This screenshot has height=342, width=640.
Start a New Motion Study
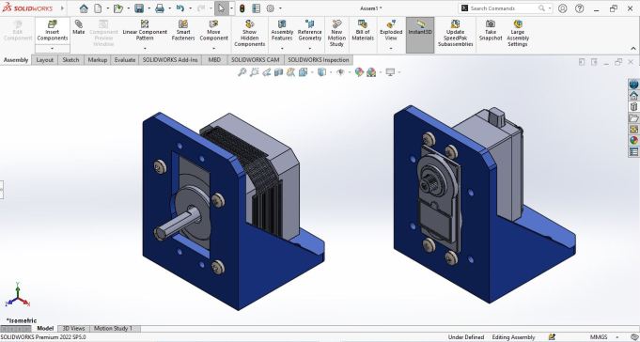click(x=336, y=33)
